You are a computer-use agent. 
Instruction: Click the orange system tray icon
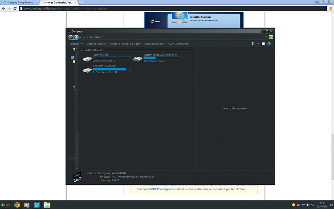click(293, 205)
